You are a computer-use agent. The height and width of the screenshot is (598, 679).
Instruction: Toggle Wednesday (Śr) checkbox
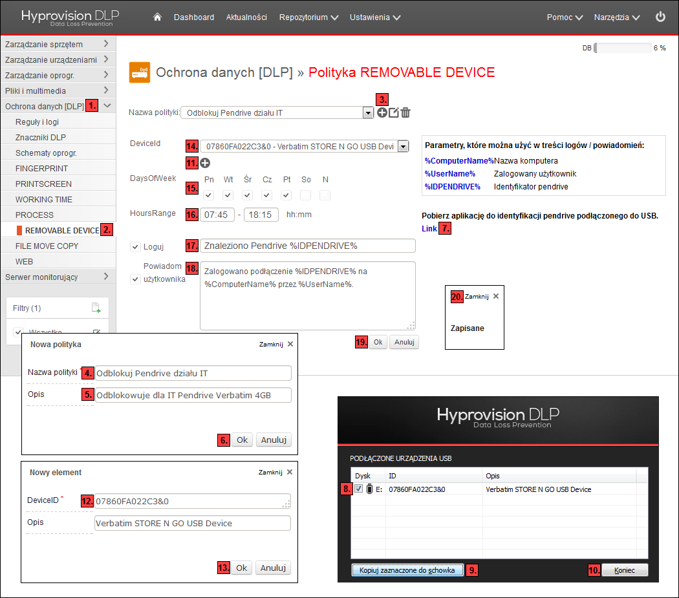pyautogui.click(x=247, y=195)
